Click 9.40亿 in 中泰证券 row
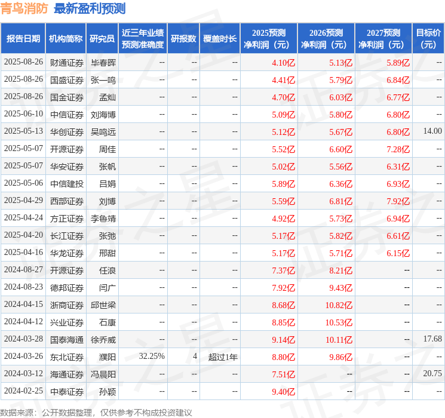This screenshot has width=445, height=418. [x=283, y=392]
